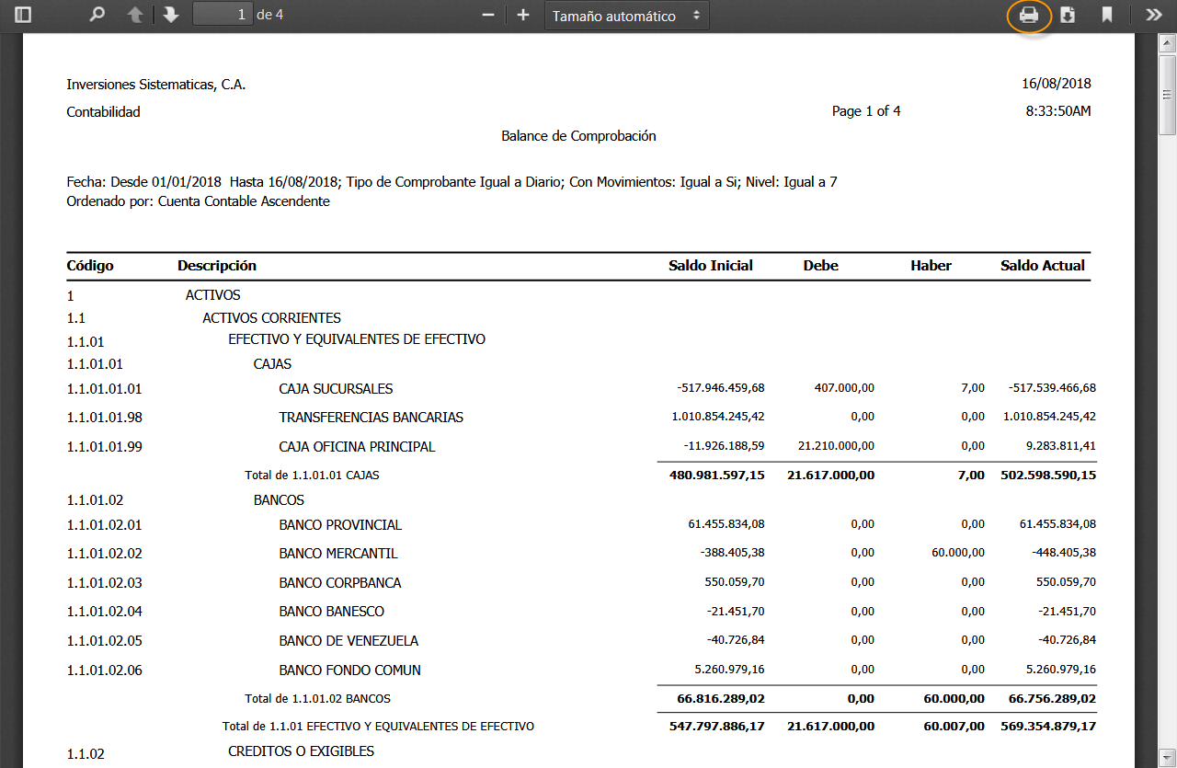Click the bookmark current view icon

[x=1107, y=15]
